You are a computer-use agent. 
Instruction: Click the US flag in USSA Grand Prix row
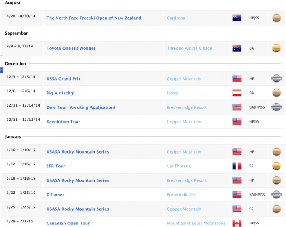point(237,78)
